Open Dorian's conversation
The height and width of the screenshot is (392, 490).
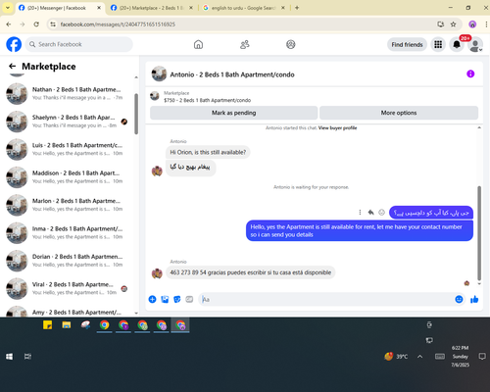tap(69, 261)
